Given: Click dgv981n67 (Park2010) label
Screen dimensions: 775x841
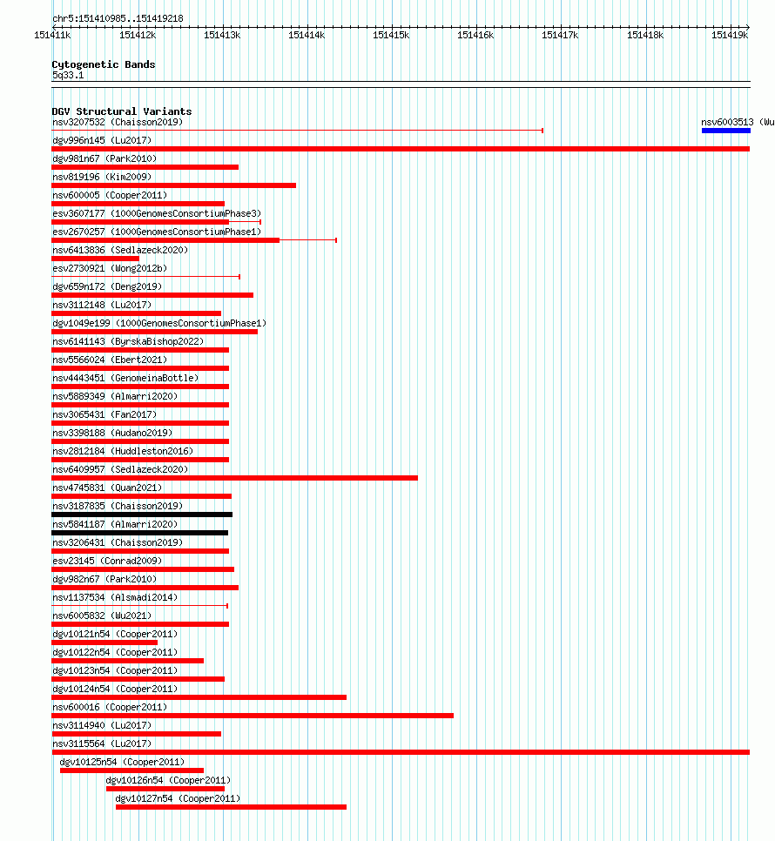Looking at the screenshot, I should [x=104, y=158].
